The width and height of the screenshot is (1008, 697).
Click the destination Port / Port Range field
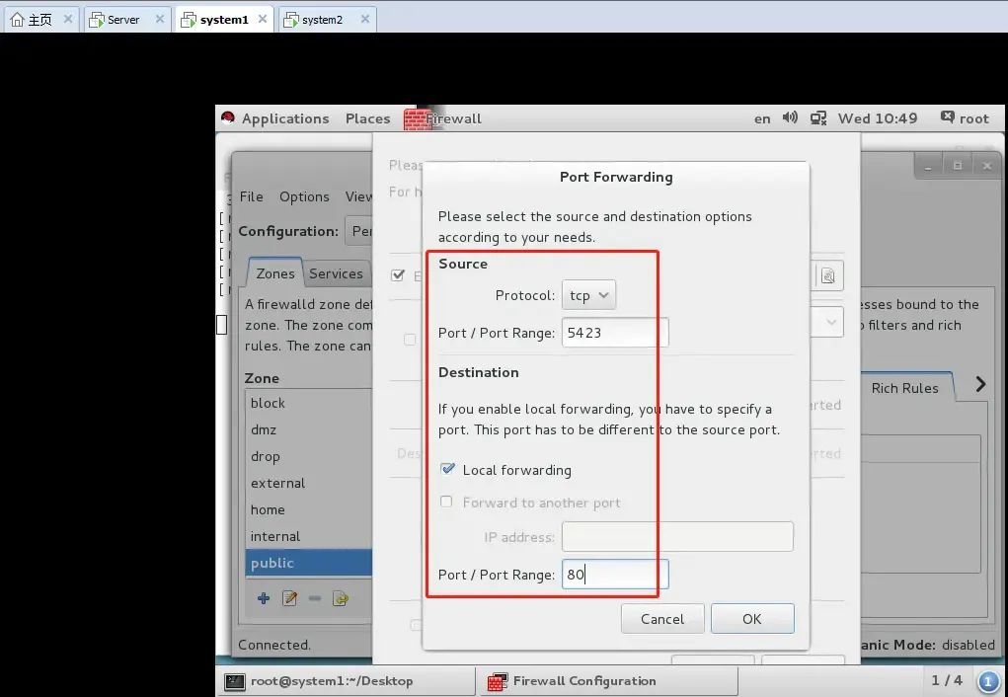(615, 575)
